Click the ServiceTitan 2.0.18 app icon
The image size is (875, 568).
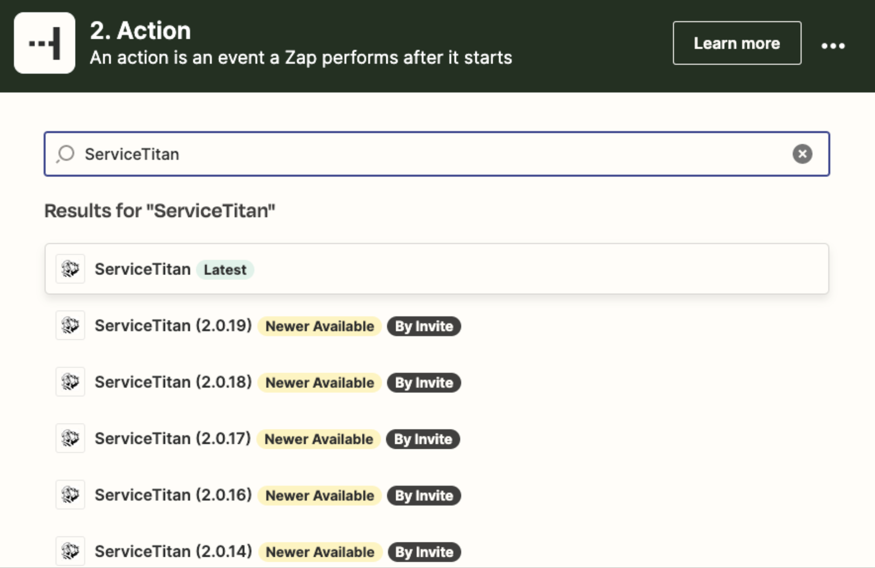point(70,382)
